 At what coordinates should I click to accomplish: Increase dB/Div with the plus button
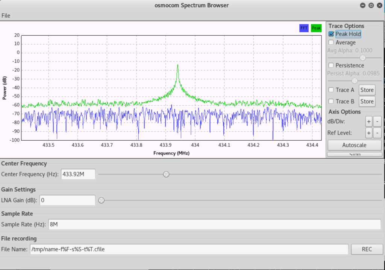(368, 121)
